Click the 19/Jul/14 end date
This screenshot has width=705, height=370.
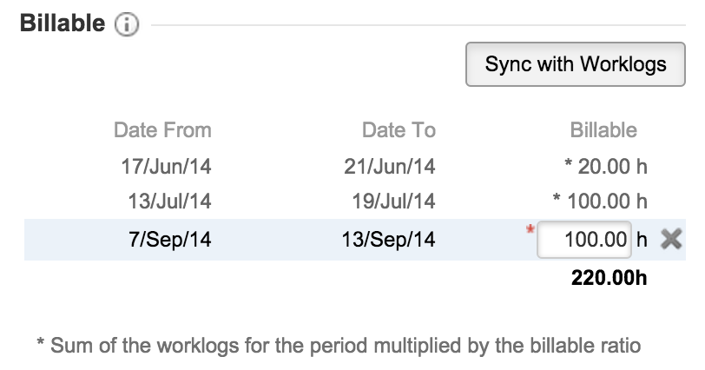point(392,202)
